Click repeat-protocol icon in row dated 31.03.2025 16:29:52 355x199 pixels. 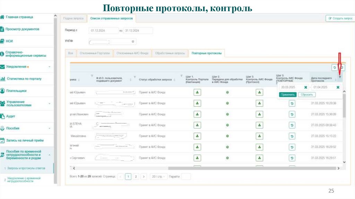click(x=292, y=147)
